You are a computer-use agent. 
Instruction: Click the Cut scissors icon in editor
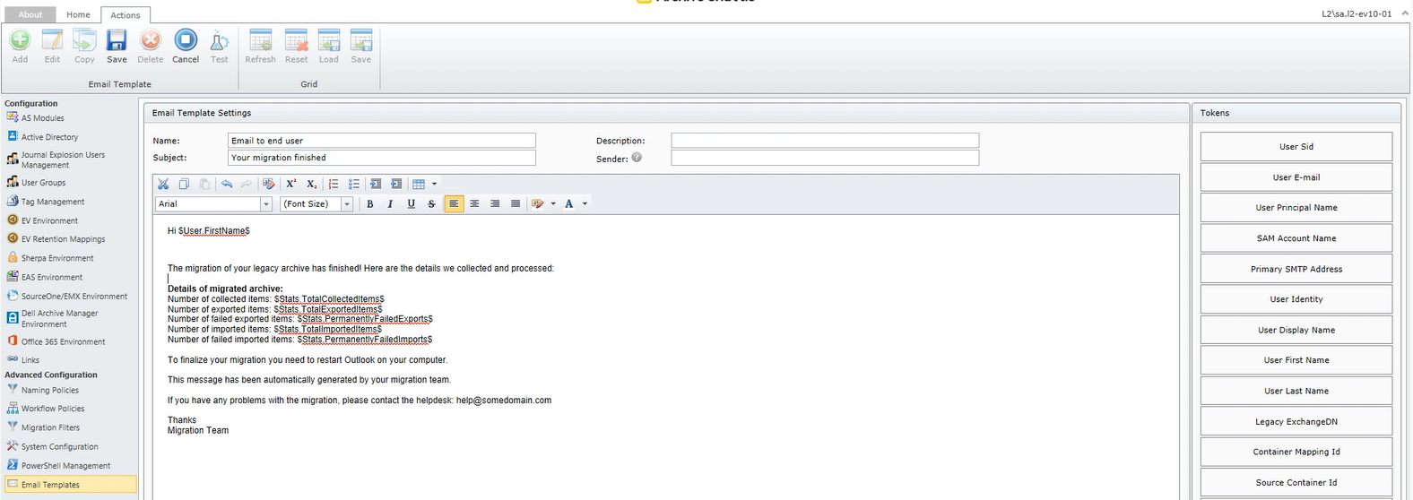pos(163,184)
